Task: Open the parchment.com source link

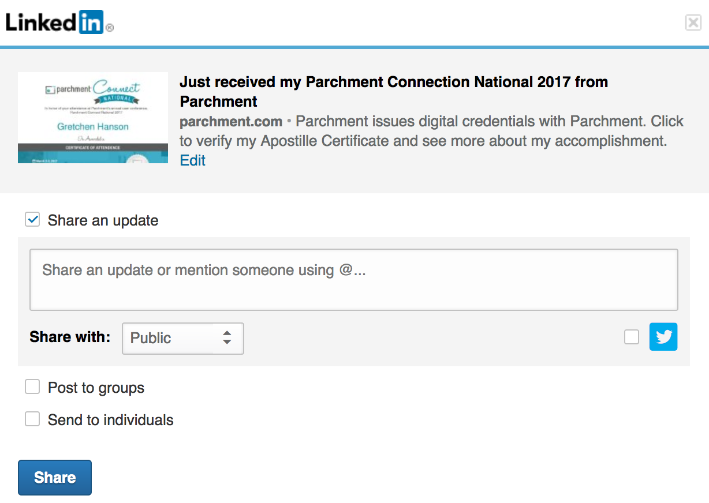Action: pyautogui.click(x=231, y=122)
